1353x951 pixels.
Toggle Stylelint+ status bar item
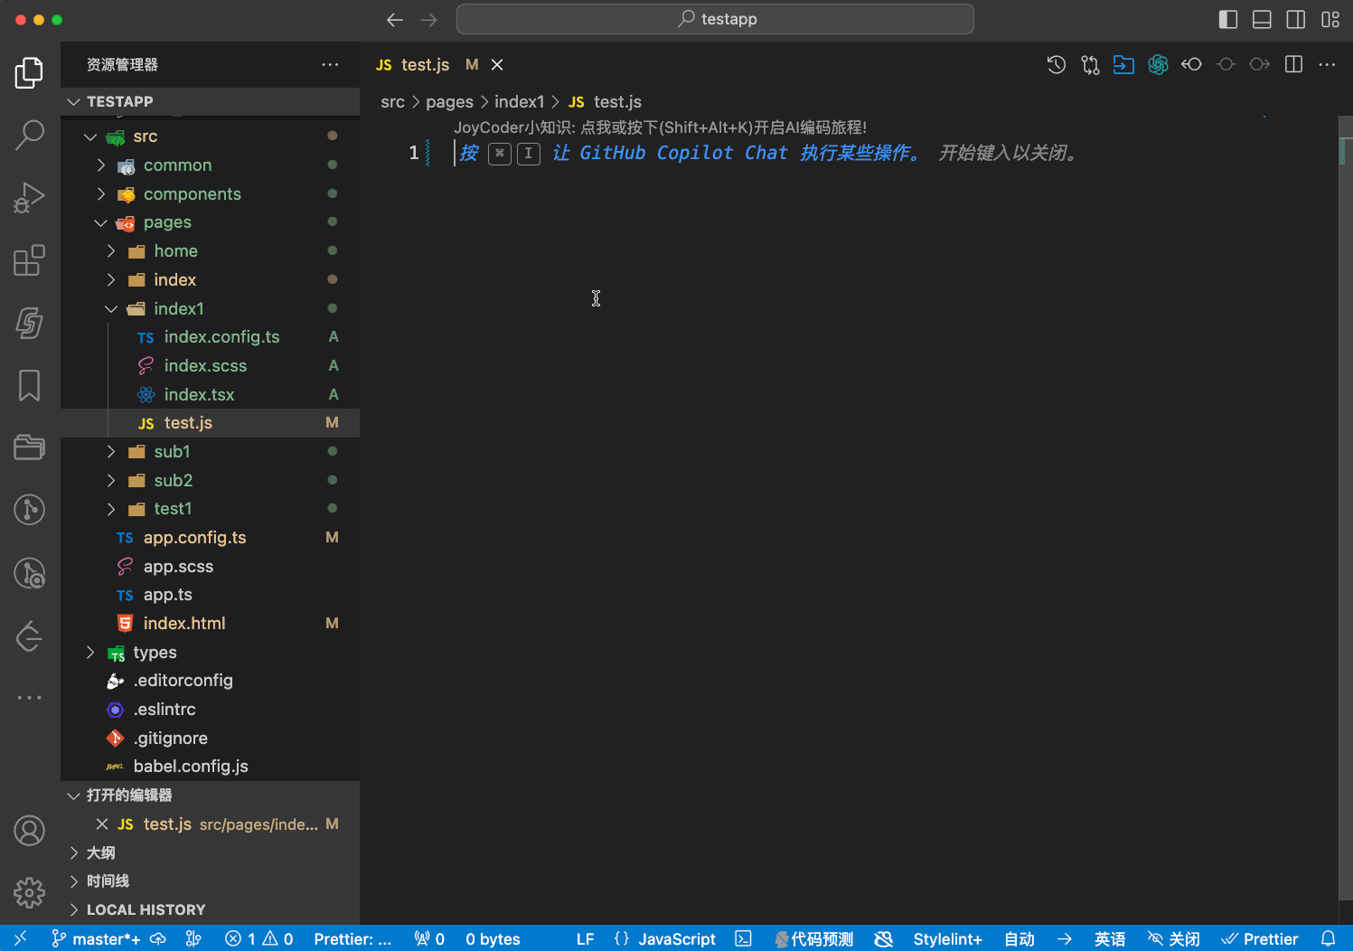(x=947, y=938)
